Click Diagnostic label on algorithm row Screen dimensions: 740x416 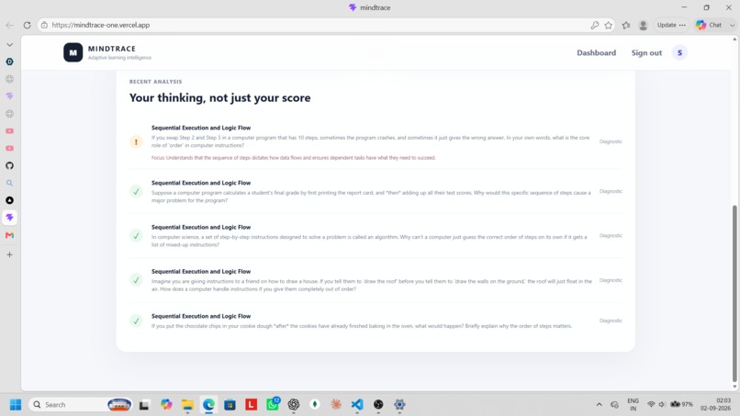(611, 236)
